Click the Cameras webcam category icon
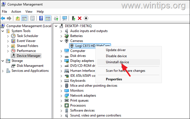Screen dimensions: 190x119 point(67,41)
